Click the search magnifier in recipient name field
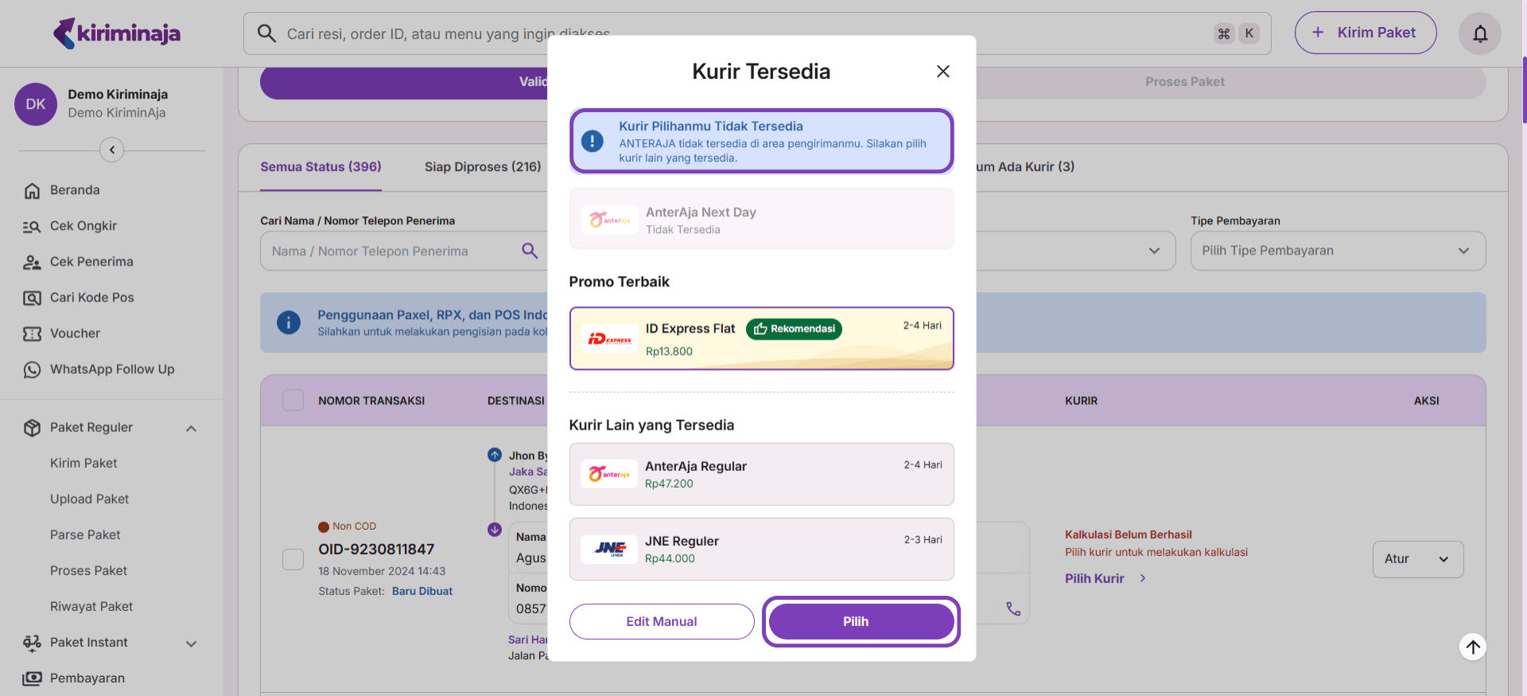 [x=530, y=251]
